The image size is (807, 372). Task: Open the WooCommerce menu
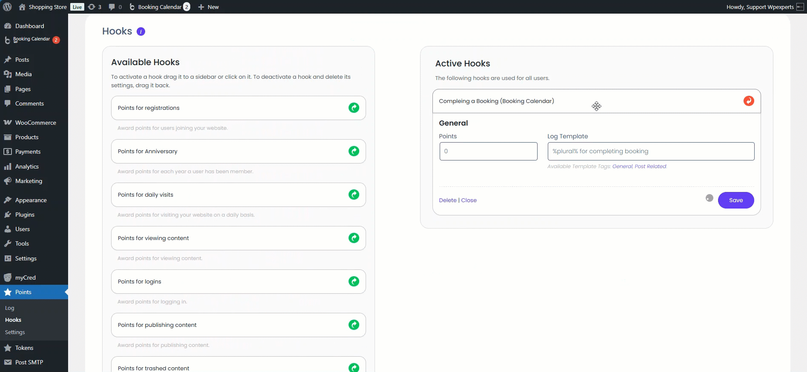click(35, 123)
